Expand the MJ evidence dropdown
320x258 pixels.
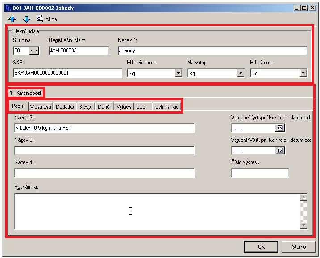(179, 73)
